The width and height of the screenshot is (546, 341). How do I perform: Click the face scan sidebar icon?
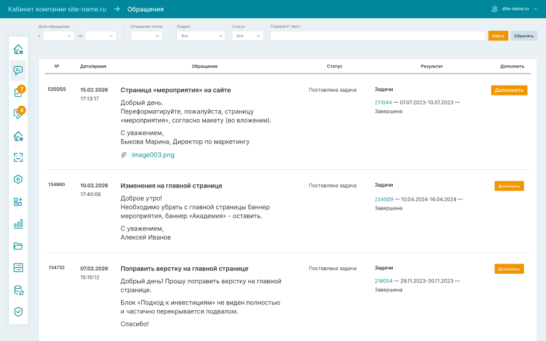point(18,157)
